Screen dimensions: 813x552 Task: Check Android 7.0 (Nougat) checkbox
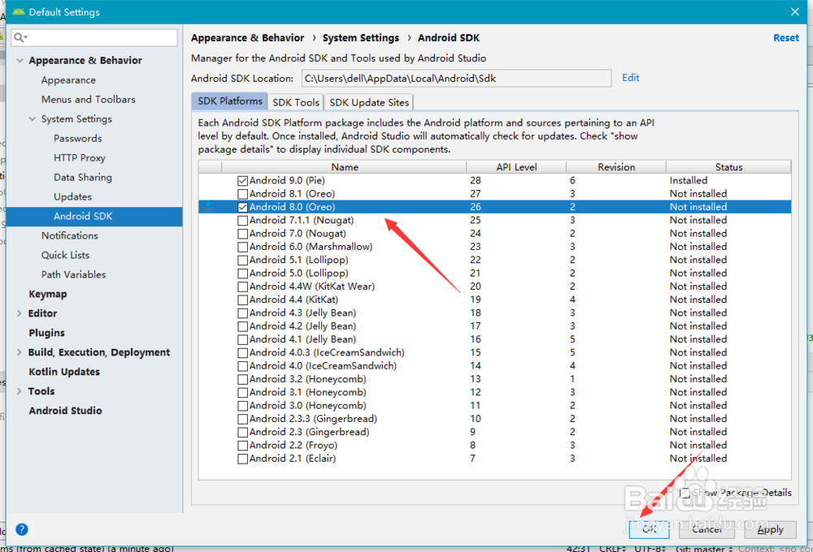242,234
